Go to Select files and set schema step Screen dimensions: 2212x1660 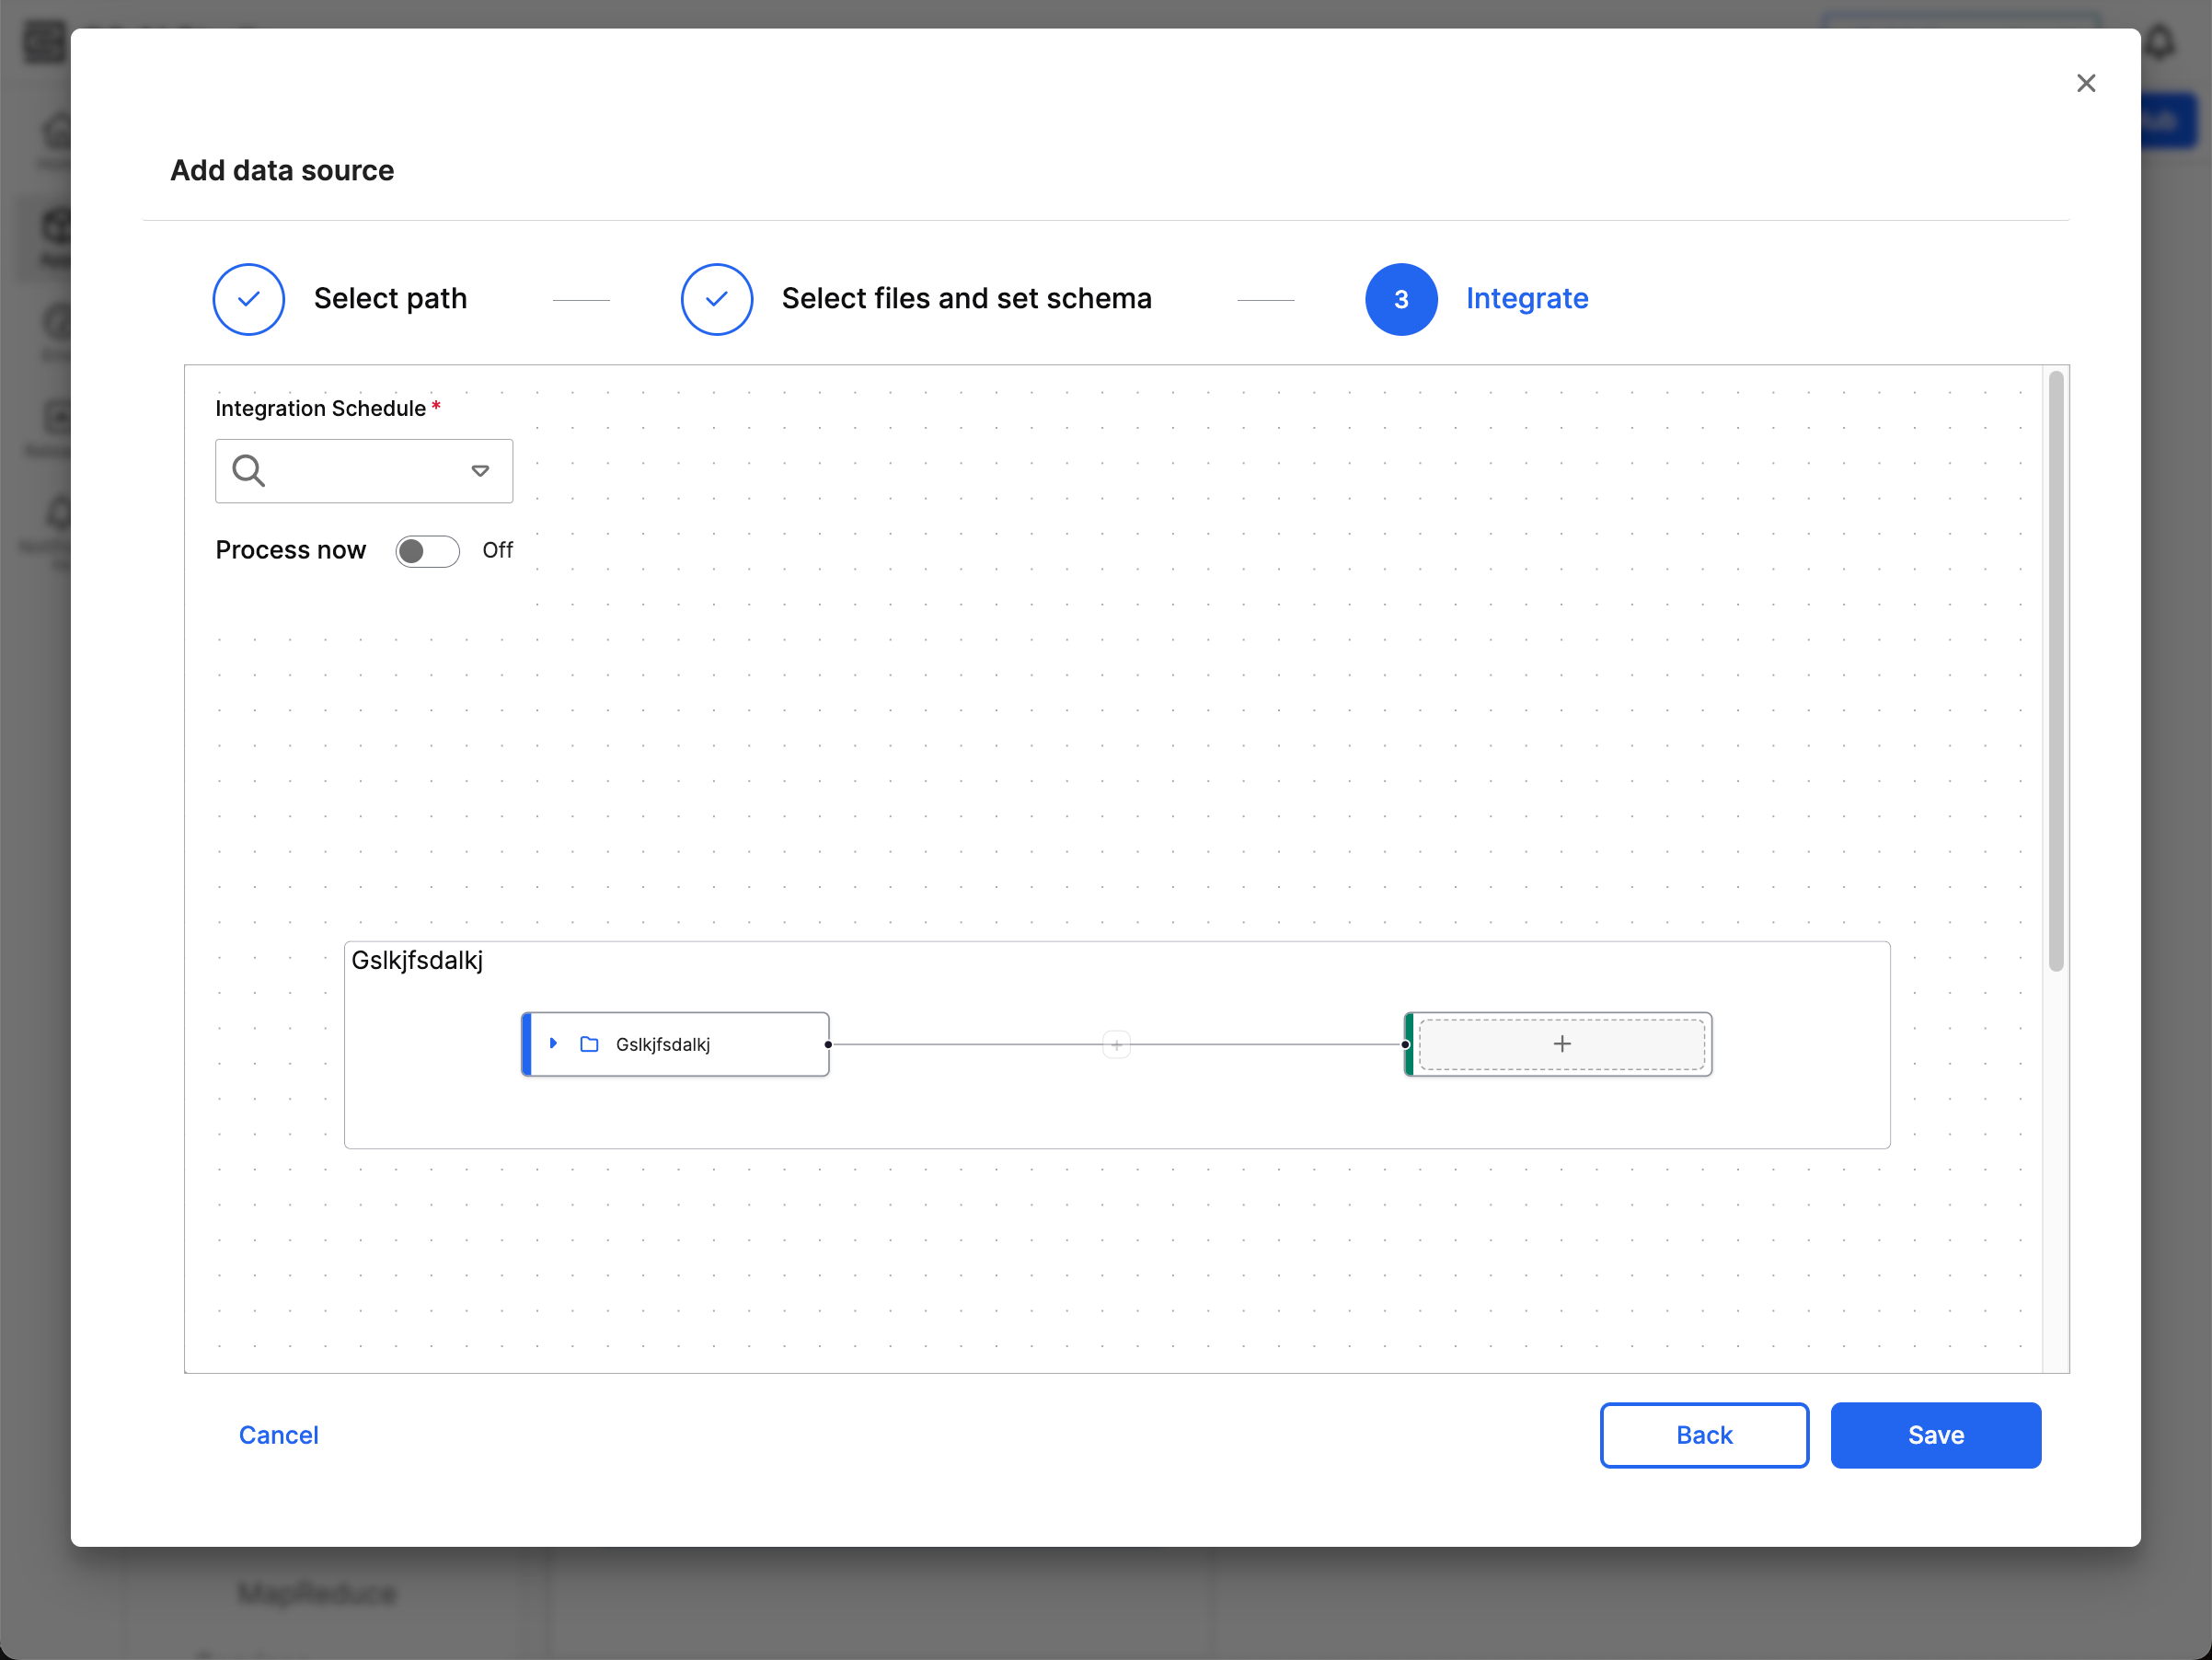pos(966,299)
